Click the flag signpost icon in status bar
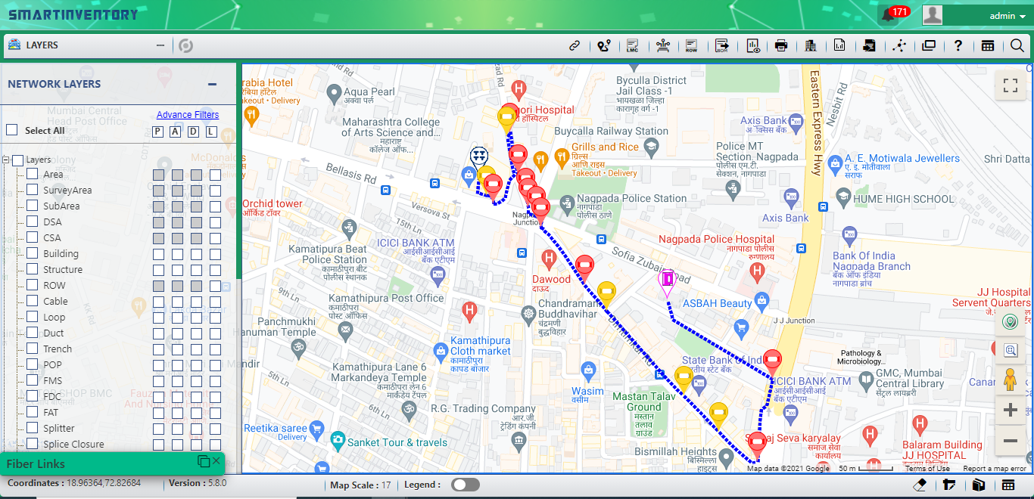The width and height of the screenshot is (1034, 499). click(x=949, y=485)
